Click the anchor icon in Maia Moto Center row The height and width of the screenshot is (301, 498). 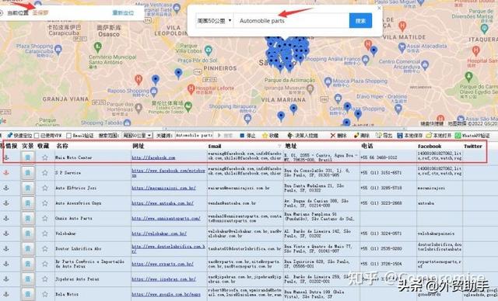(x=6, y=157)
